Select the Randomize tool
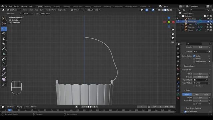This screenshot has width=213, height=120. [4, 84]
